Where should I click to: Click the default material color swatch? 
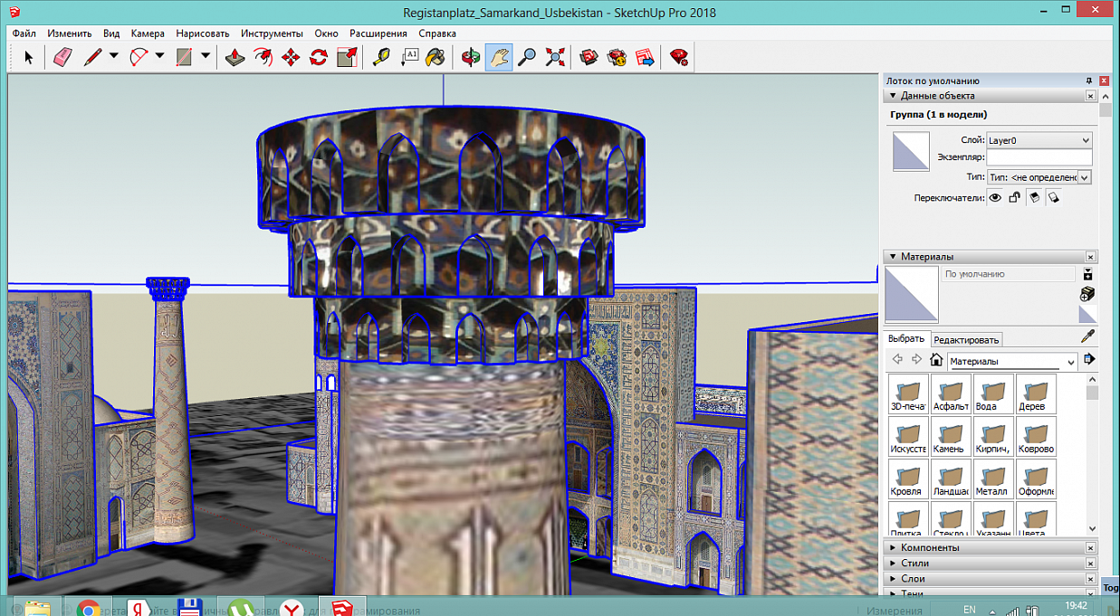(x=911, y=295)
